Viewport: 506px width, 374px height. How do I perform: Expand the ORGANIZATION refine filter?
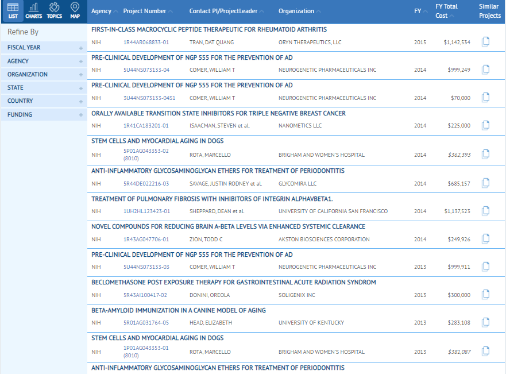click(x=44, y=74)
